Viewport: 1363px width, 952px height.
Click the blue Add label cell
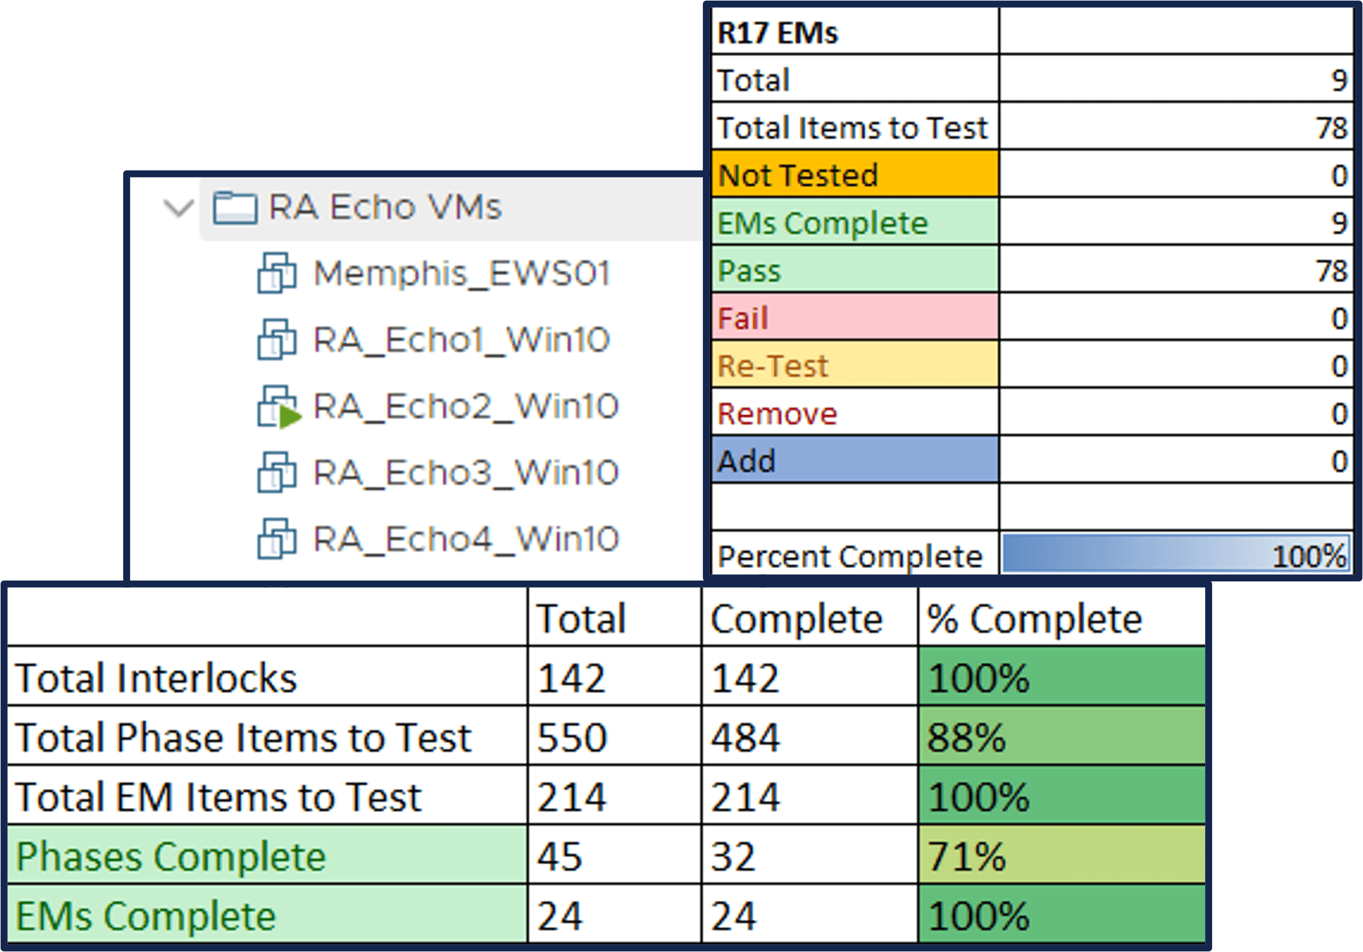855,460
